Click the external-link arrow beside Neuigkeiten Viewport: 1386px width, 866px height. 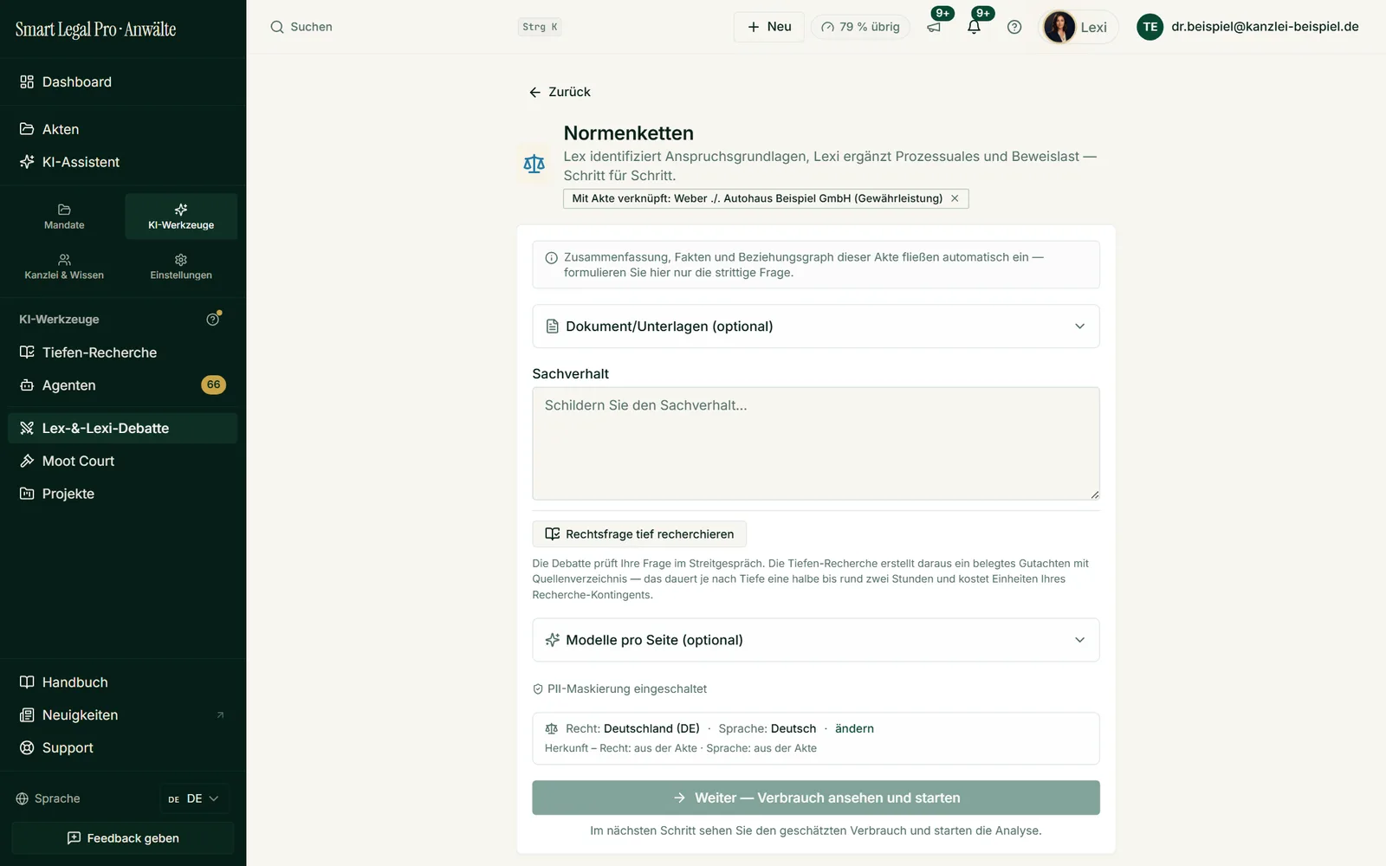tap(220, 715)
